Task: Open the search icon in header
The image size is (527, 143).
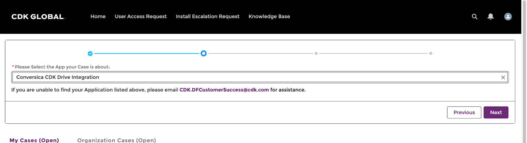Action: pos(475,16)
